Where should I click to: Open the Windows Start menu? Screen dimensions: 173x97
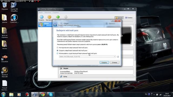(x=4, y=95)
